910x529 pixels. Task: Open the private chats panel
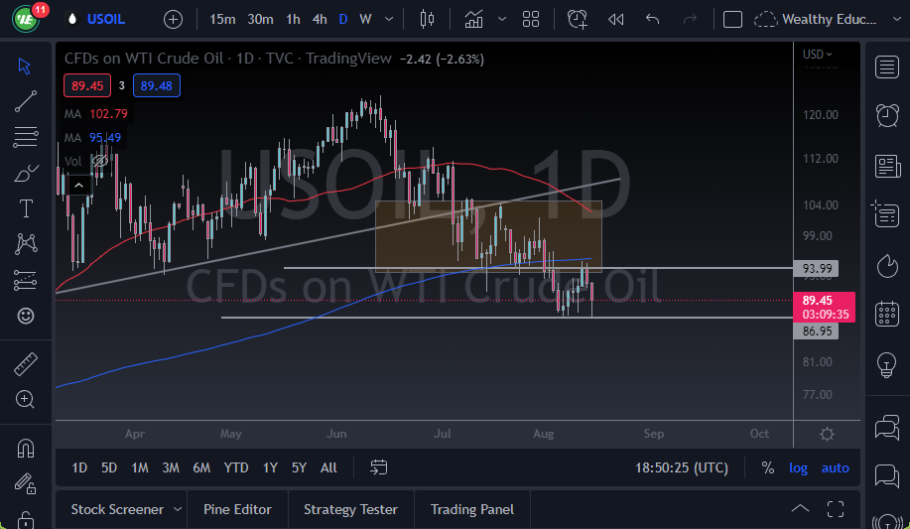pos(887,476)
